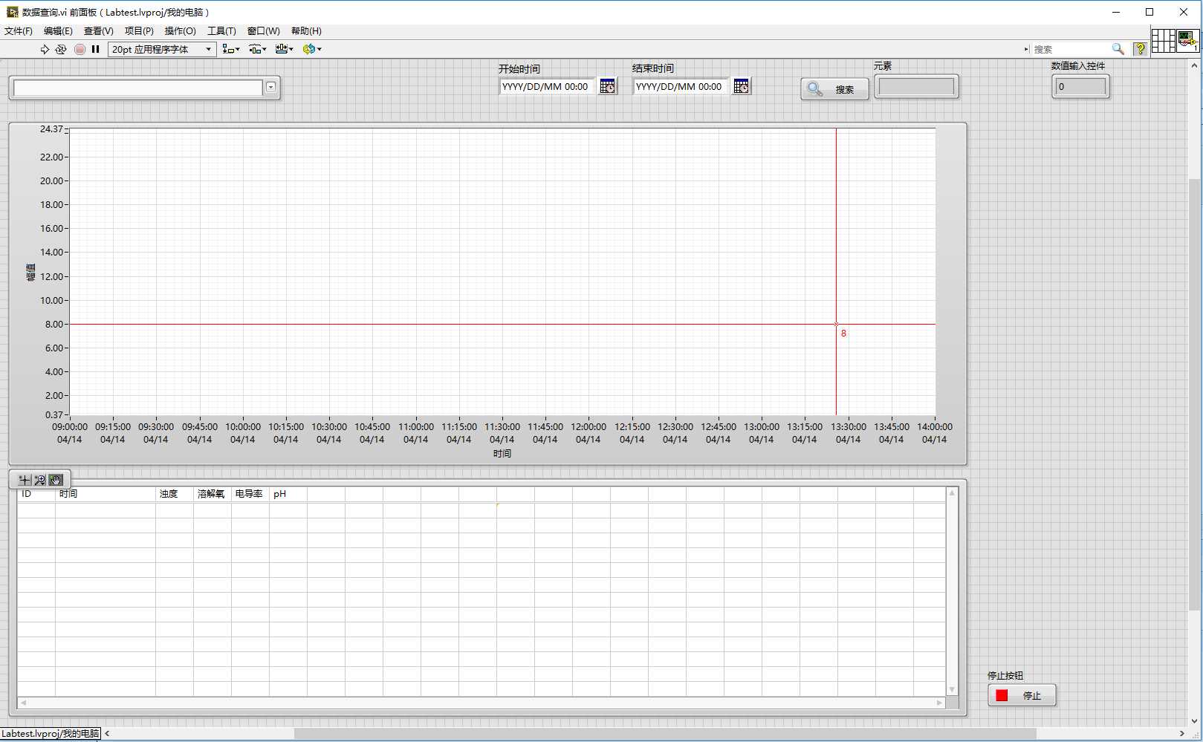This screenshot has width=1203, height=742.
Task: Click the VI icon in top-right corner
Action: (1187, 40)
